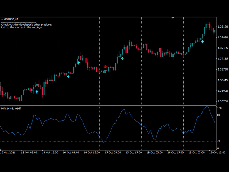Click the 1.36790 price scale label
This screenshot has height=172, width=229.
coord(222,70)
